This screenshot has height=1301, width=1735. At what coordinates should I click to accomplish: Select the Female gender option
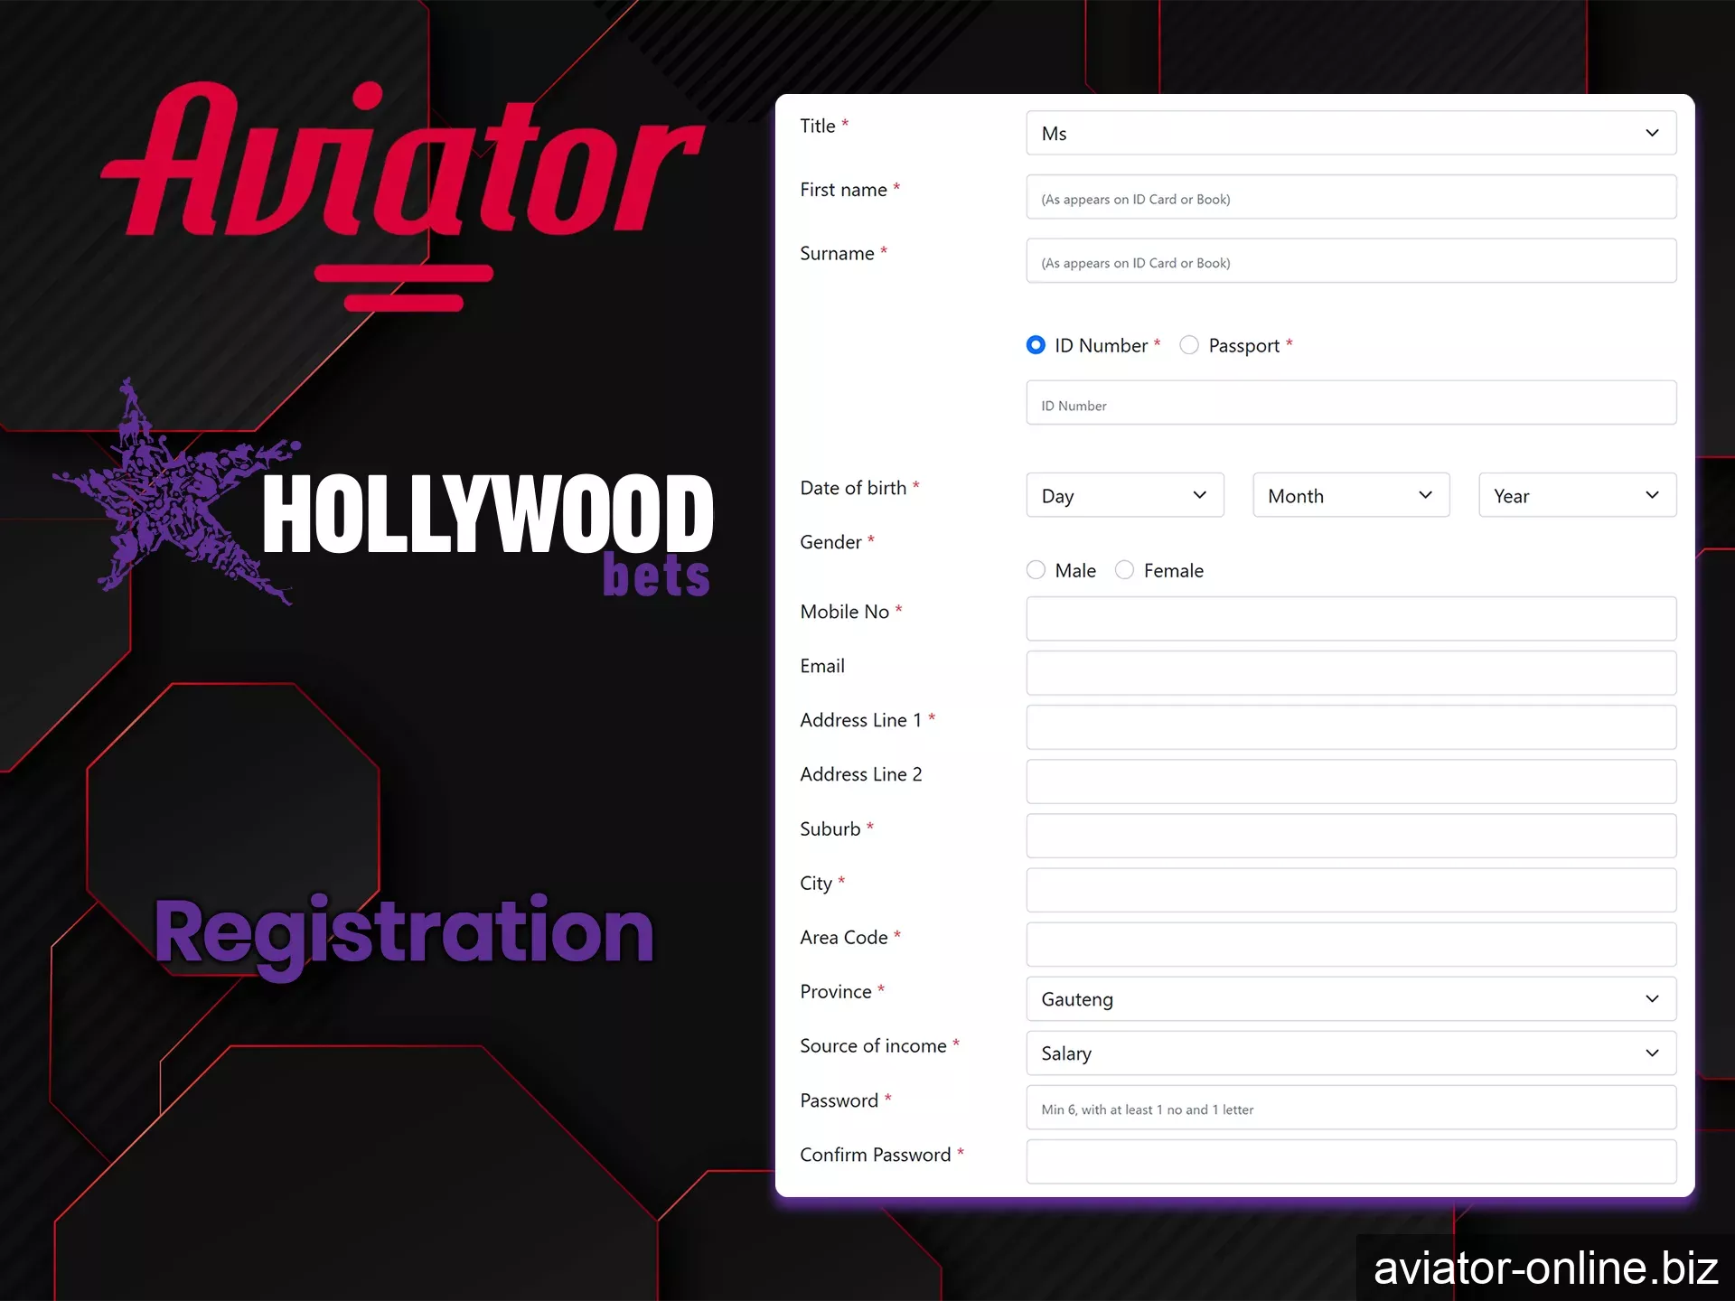[1126, 570]
